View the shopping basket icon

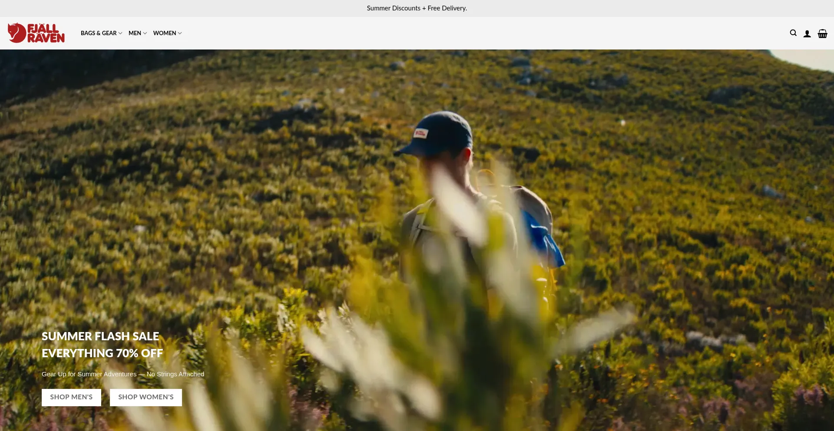tap(822, 33)
